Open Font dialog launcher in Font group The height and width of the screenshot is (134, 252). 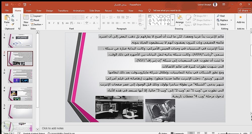[99, 29]
